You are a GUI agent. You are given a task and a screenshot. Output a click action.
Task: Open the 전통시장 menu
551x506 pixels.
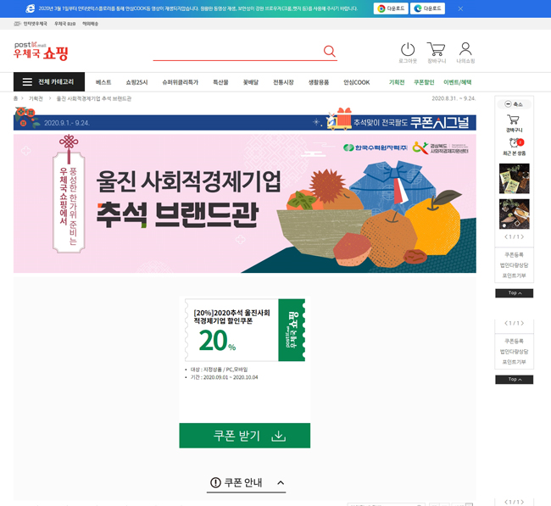click(x=283, y=82)
